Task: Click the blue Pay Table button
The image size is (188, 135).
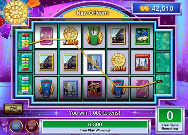Action: coord(16,126)
